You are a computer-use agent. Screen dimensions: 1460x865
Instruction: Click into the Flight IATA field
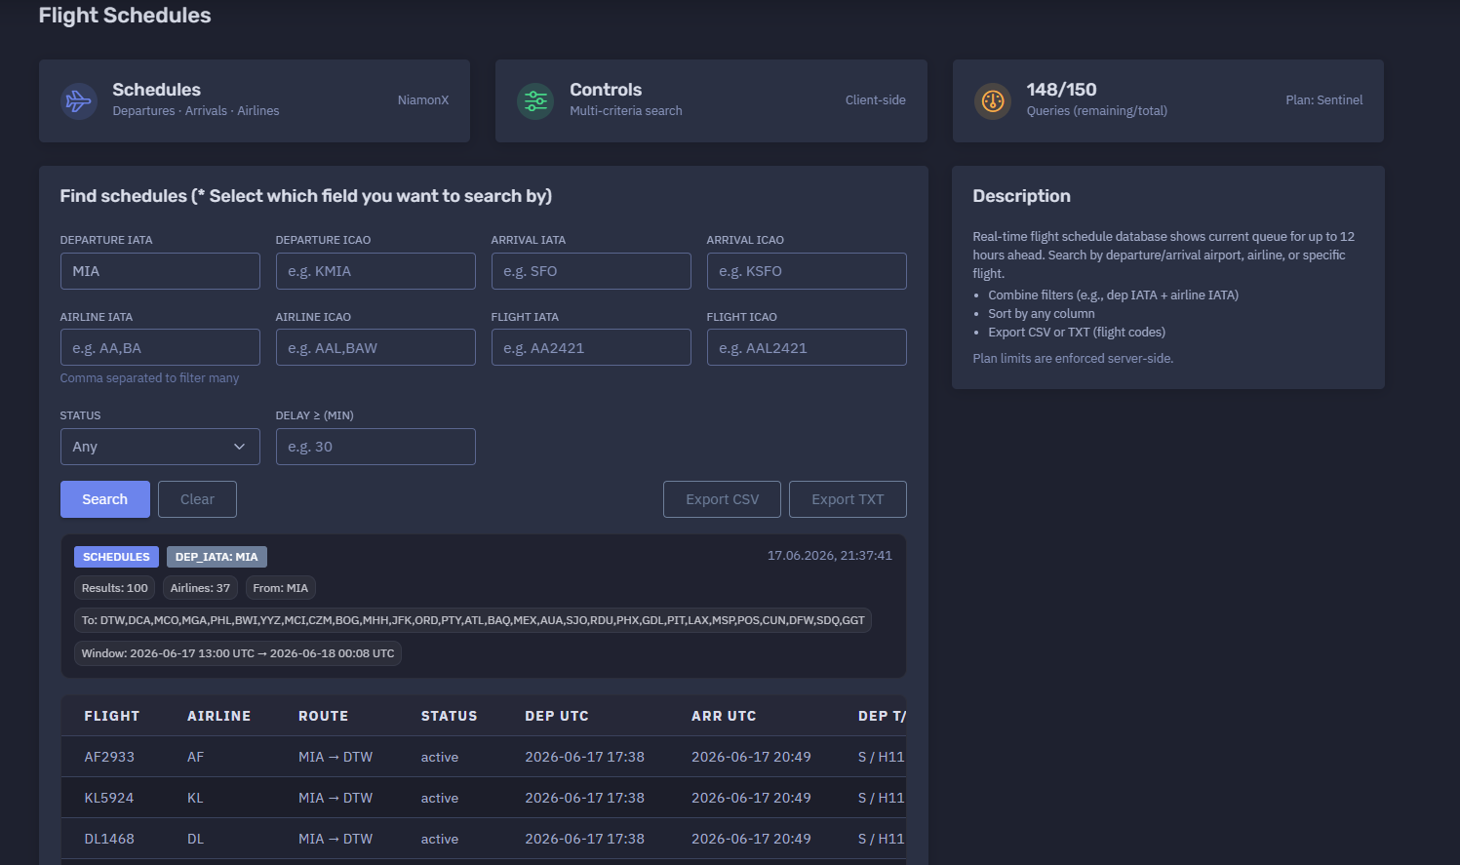pos(591,347)
